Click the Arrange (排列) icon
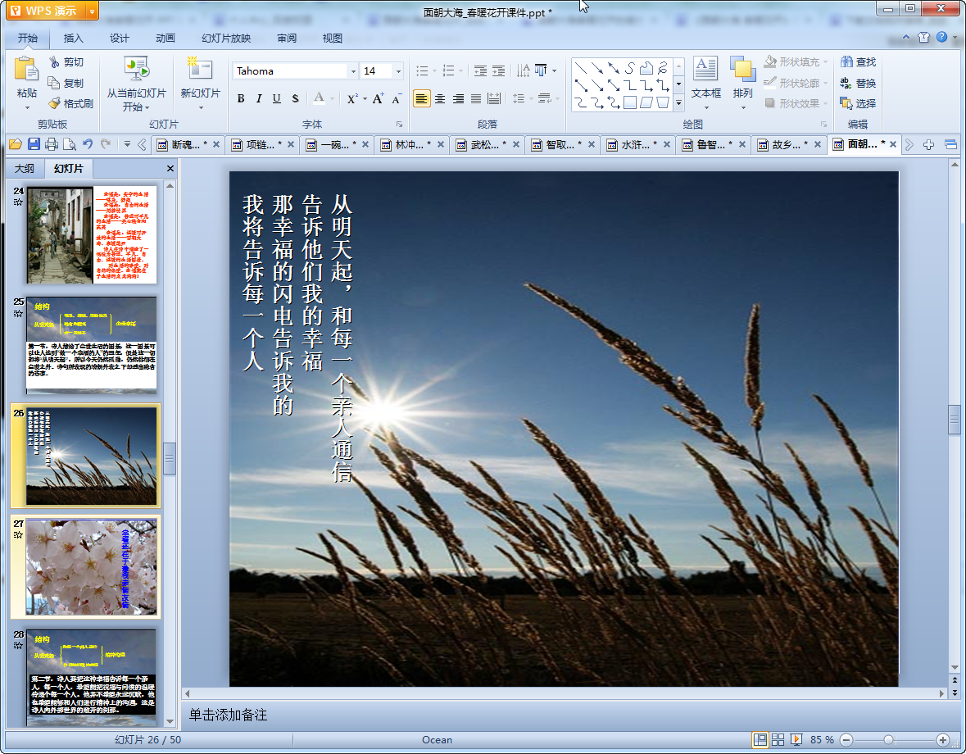The image size is (966, 754). tap(742, 68)
